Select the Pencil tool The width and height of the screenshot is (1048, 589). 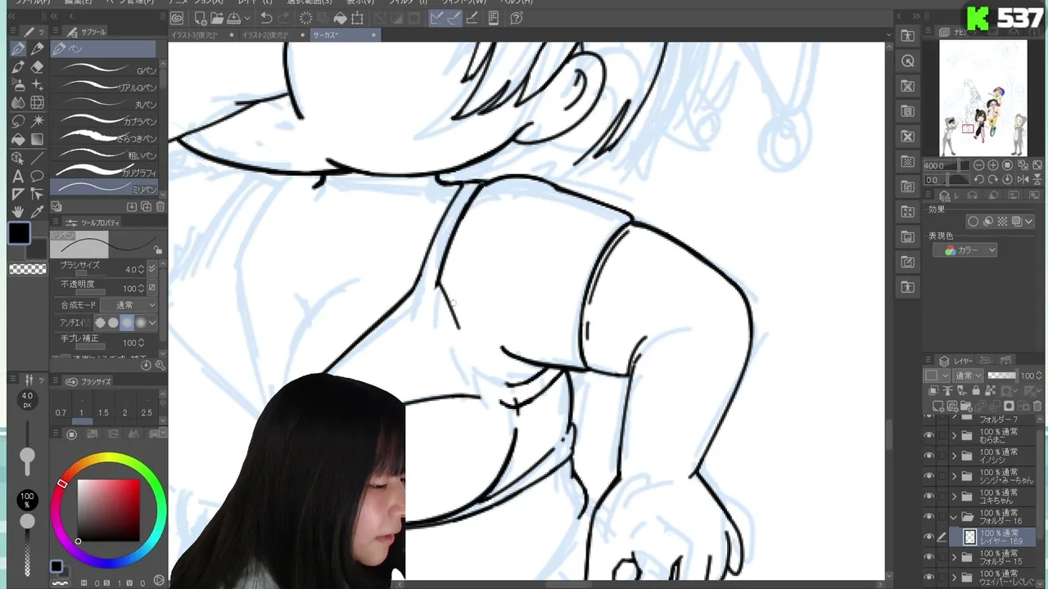point(37,49)
